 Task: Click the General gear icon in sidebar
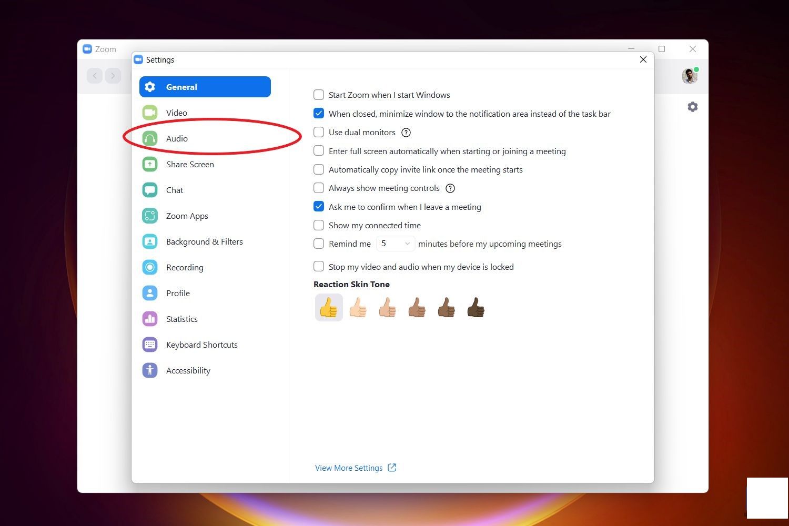pyautogui.click(x=150, y=87)
